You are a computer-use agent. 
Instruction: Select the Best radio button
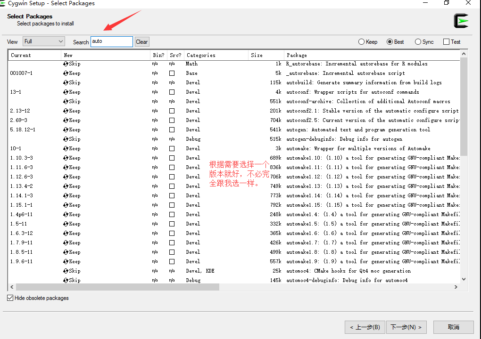coord(390,41)
